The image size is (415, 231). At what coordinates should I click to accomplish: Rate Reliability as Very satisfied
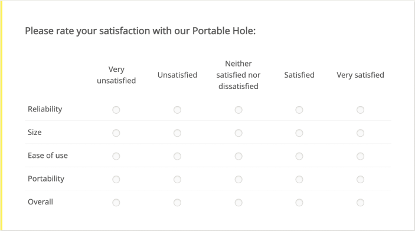360,110
